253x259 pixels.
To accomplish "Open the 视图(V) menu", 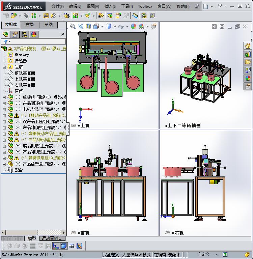I will 93,6.
